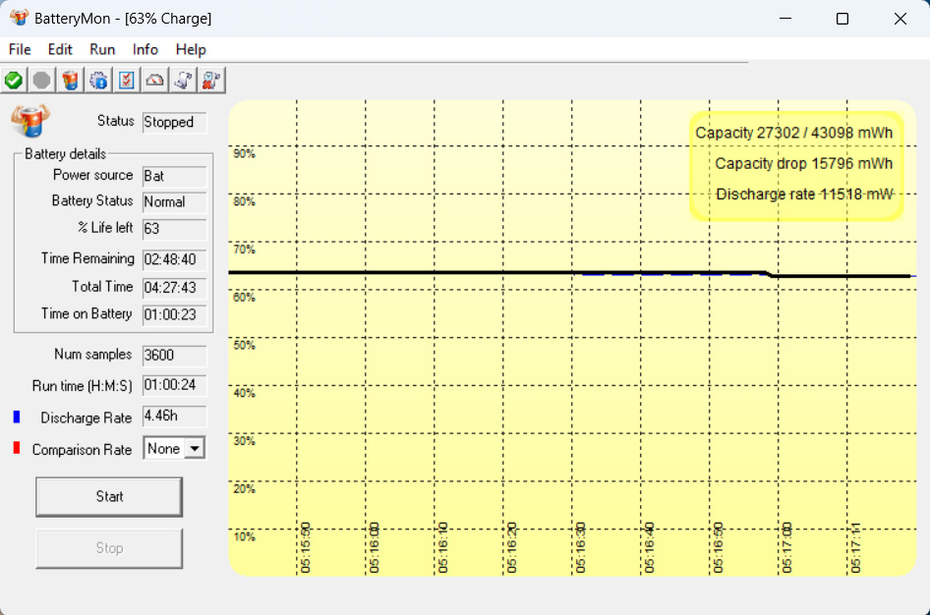Open the Run menu
930x615 pixels.
point(102,49)
